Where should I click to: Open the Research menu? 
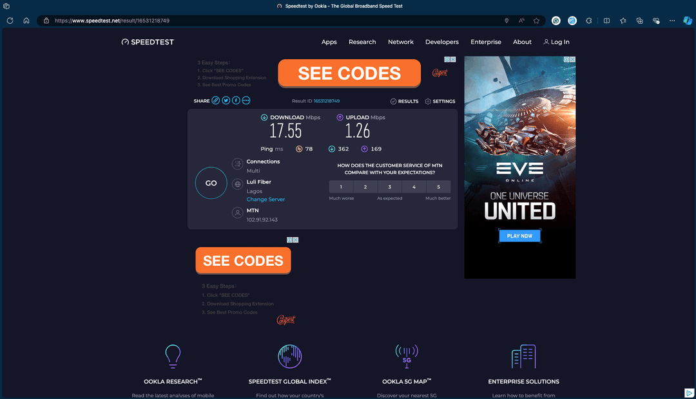coord(362,42)
